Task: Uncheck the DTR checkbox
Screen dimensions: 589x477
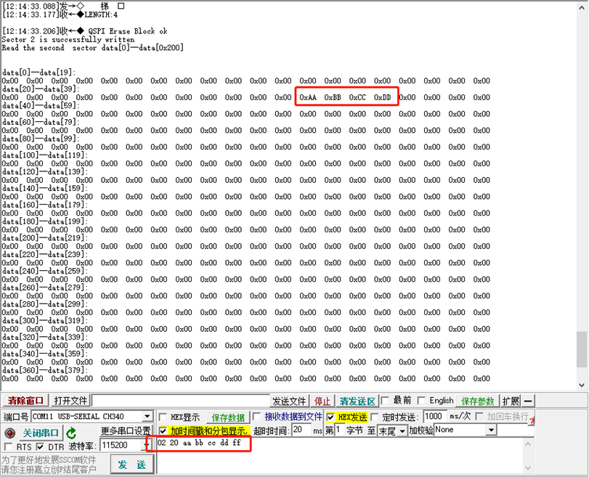Action: (40, 447)
